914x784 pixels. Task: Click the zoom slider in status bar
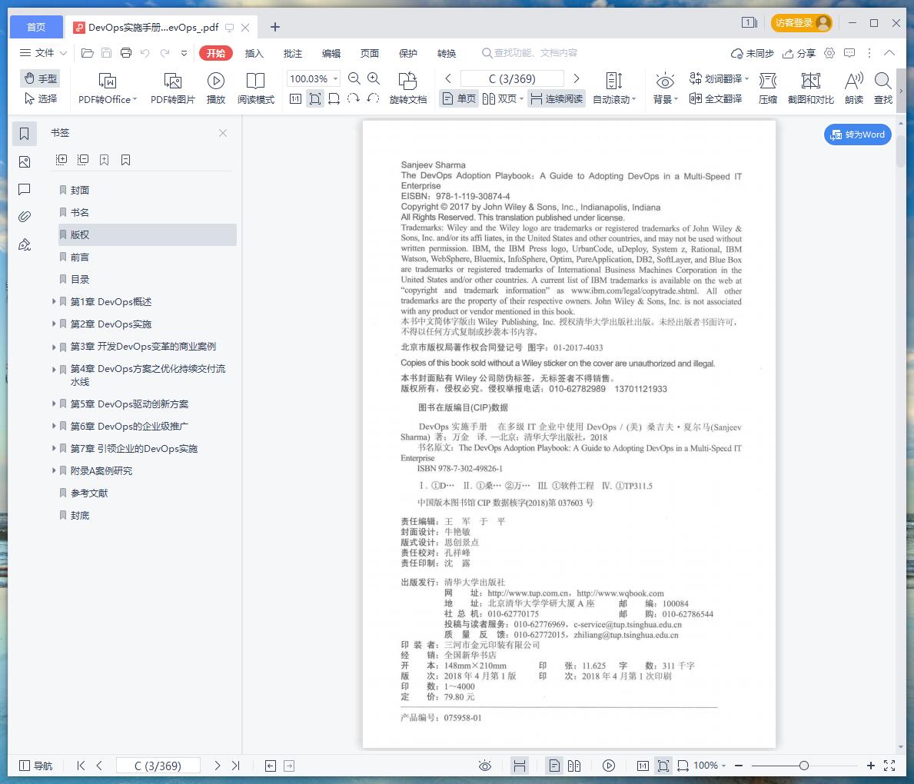coord(804,766)
